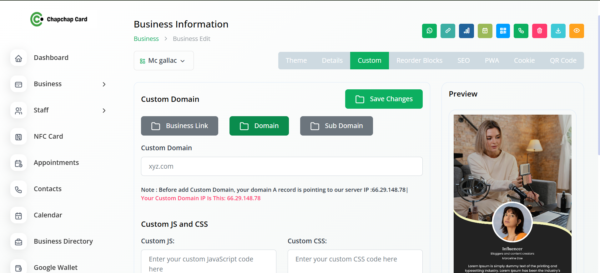Open the blue QR code icon button
Image resolution: width=600 pixels, height=273 pixels.
coord(503,31)
